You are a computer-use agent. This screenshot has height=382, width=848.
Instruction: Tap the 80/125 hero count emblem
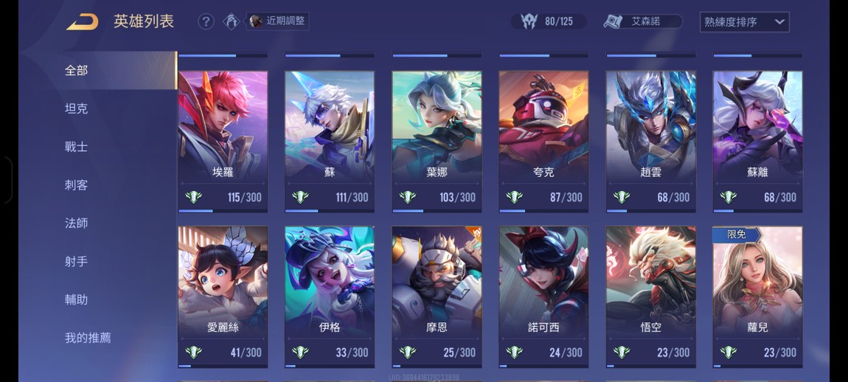tap(529, 21)
